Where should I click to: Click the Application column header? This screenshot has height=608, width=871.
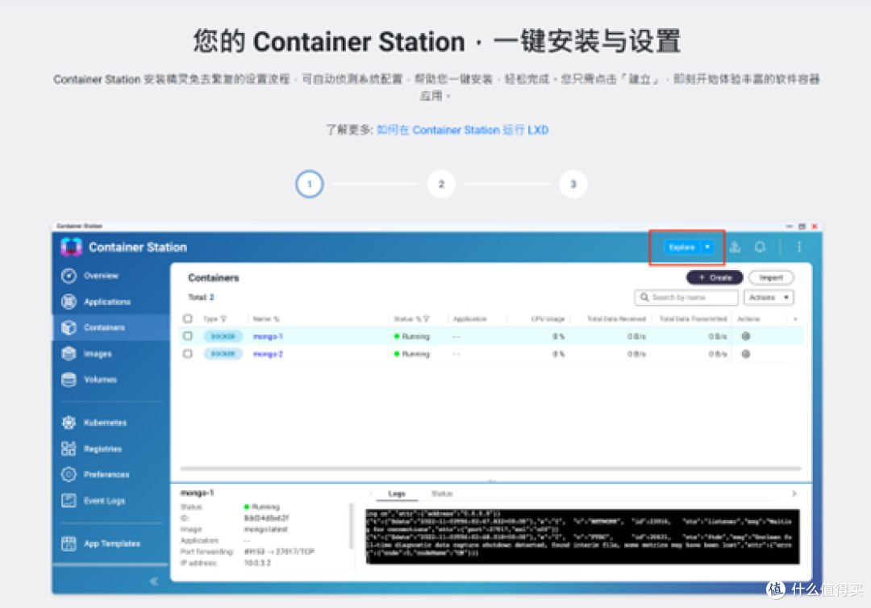(470, 319)
